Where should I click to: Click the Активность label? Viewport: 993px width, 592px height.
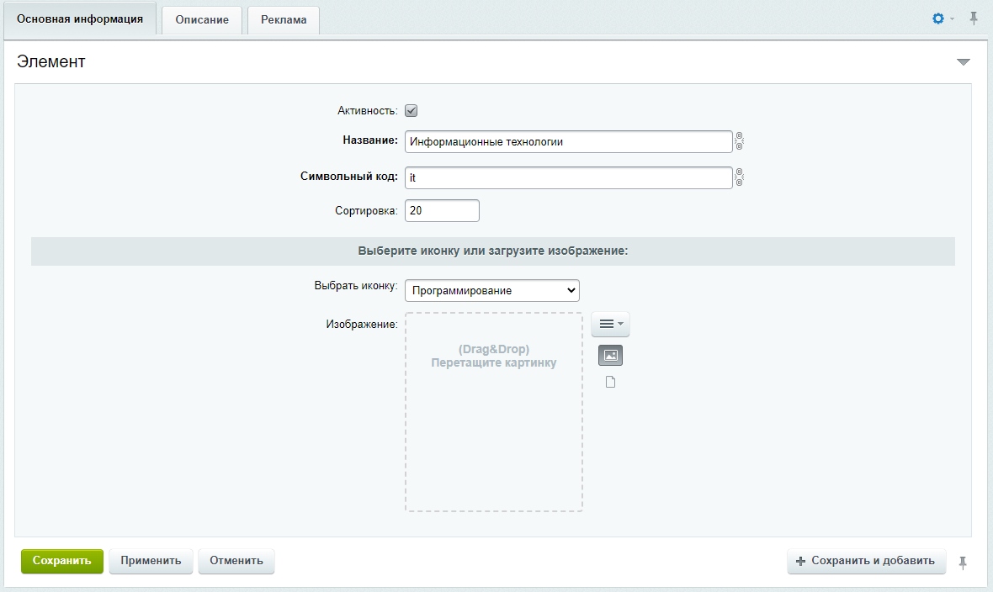[367, 111]
